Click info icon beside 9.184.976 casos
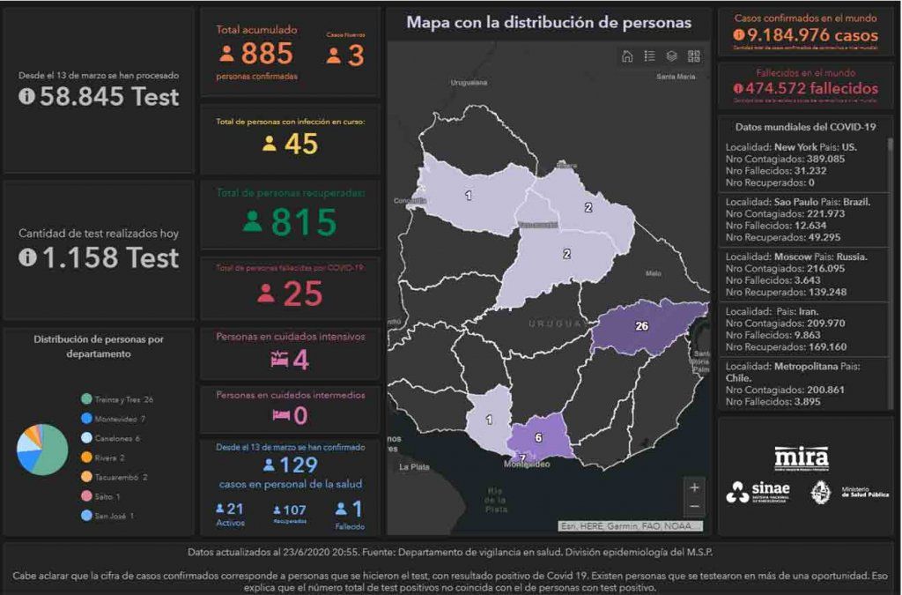 [738, 36]
